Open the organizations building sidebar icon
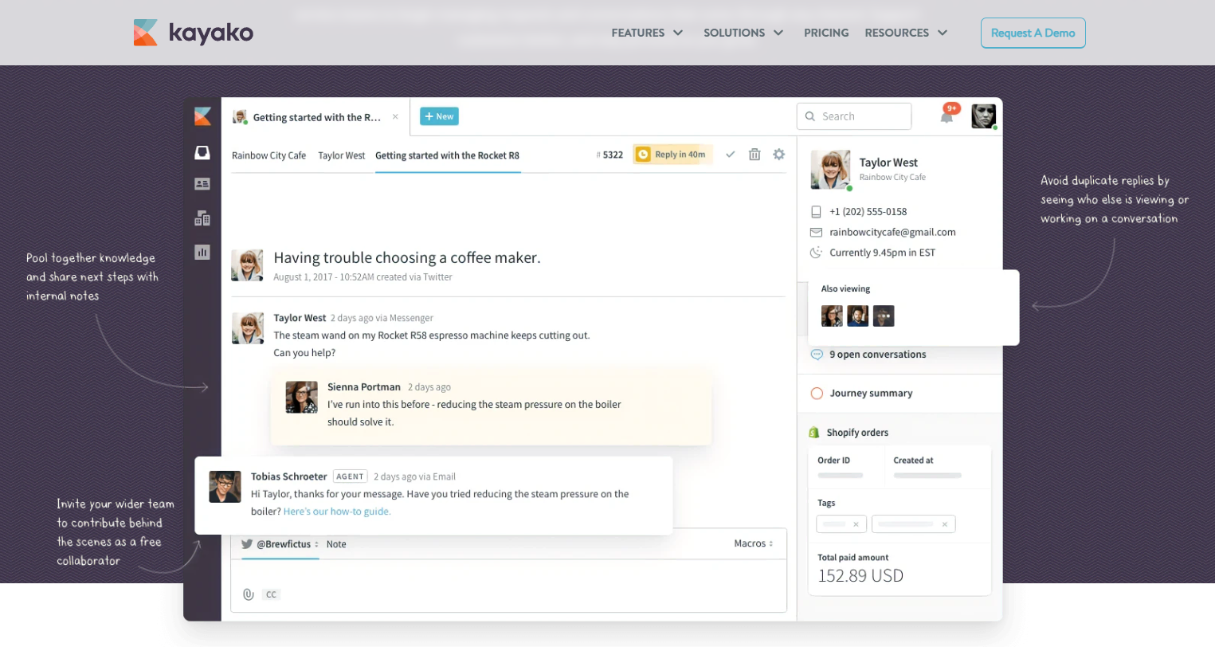Screen dimensions: 1215x647 point(202,218)
